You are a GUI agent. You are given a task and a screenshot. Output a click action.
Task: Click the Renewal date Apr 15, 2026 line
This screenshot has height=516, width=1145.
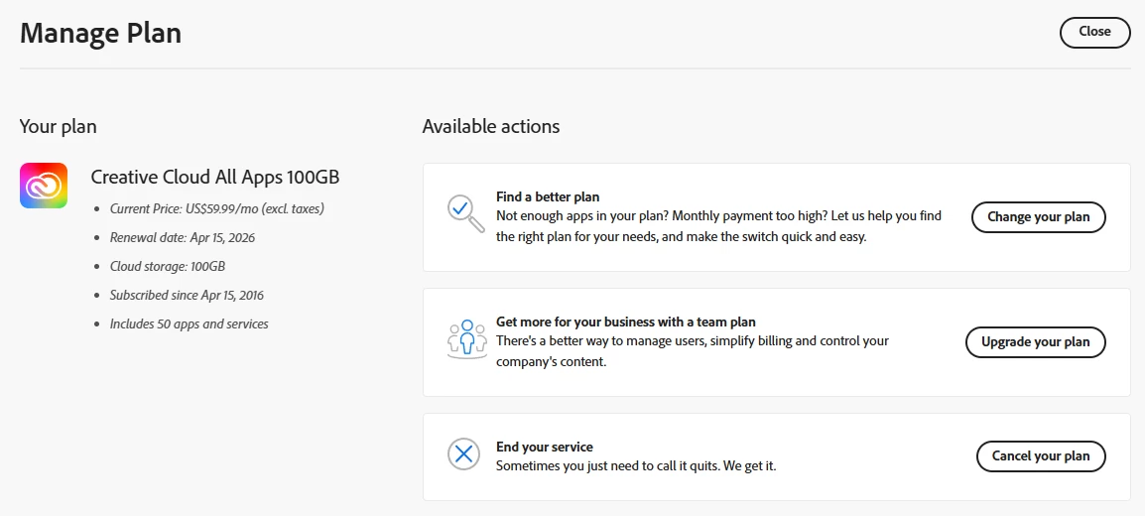click(x=182, y=237)
